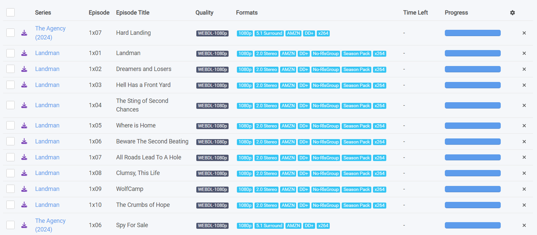
Task: Remove Beware The Second Beating with X
Action: tap(524, 142)
